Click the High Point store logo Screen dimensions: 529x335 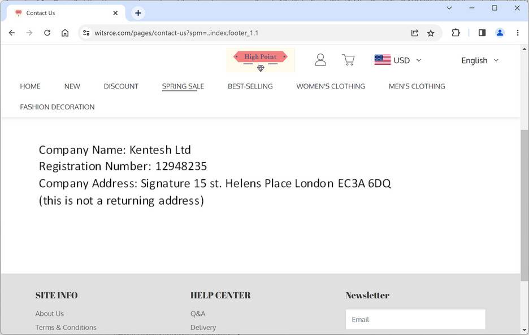(x=261, y=60)
